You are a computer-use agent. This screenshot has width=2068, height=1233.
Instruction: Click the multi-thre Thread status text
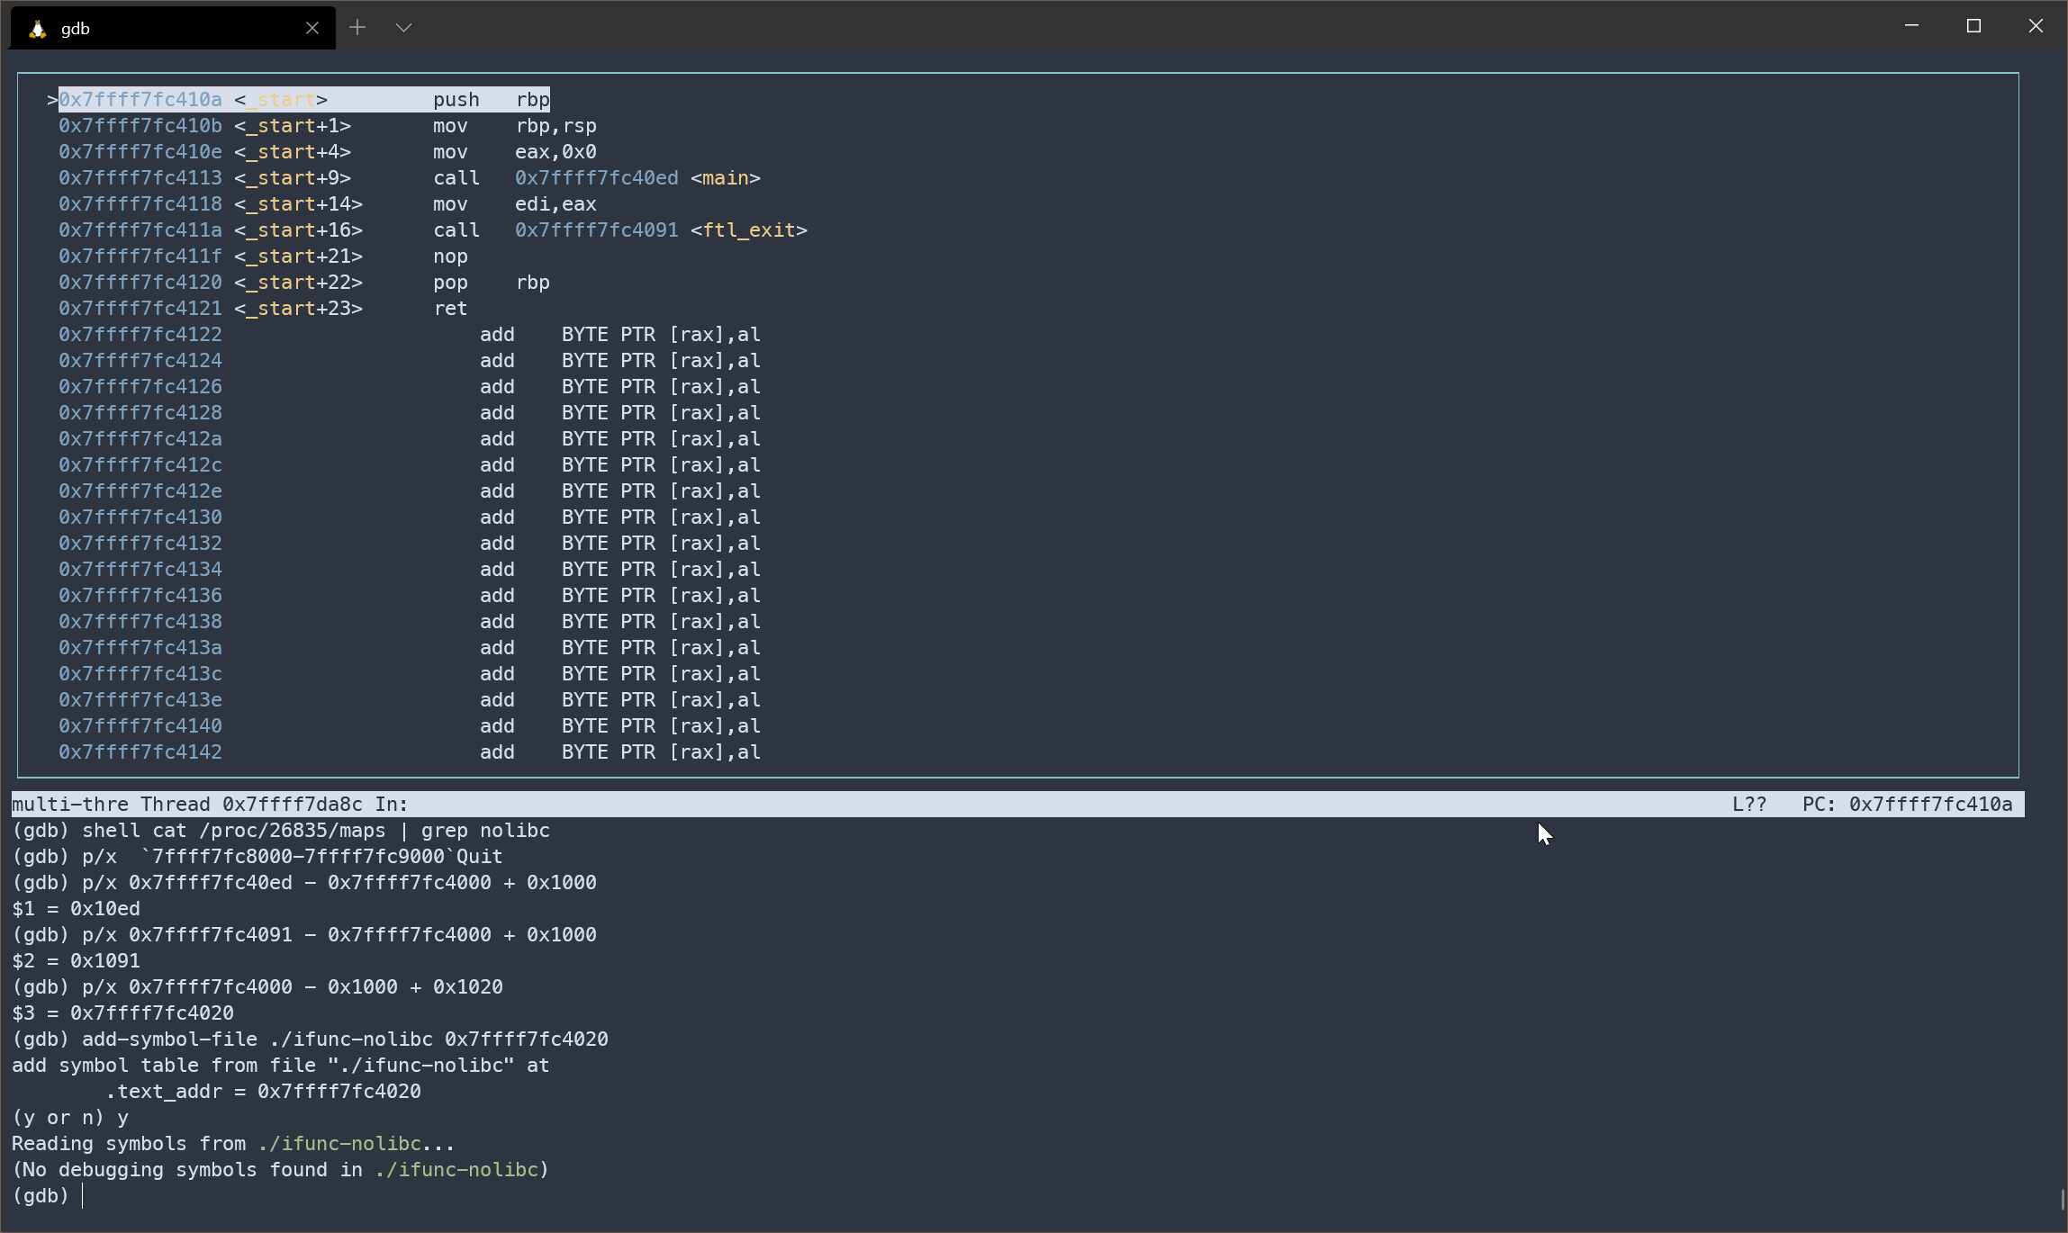coord(209,805)
